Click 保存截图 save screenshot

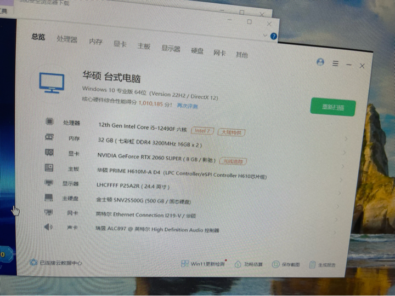click(286, 264)
